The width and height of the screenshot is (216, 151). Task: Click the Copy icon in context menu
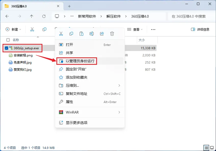71,34
